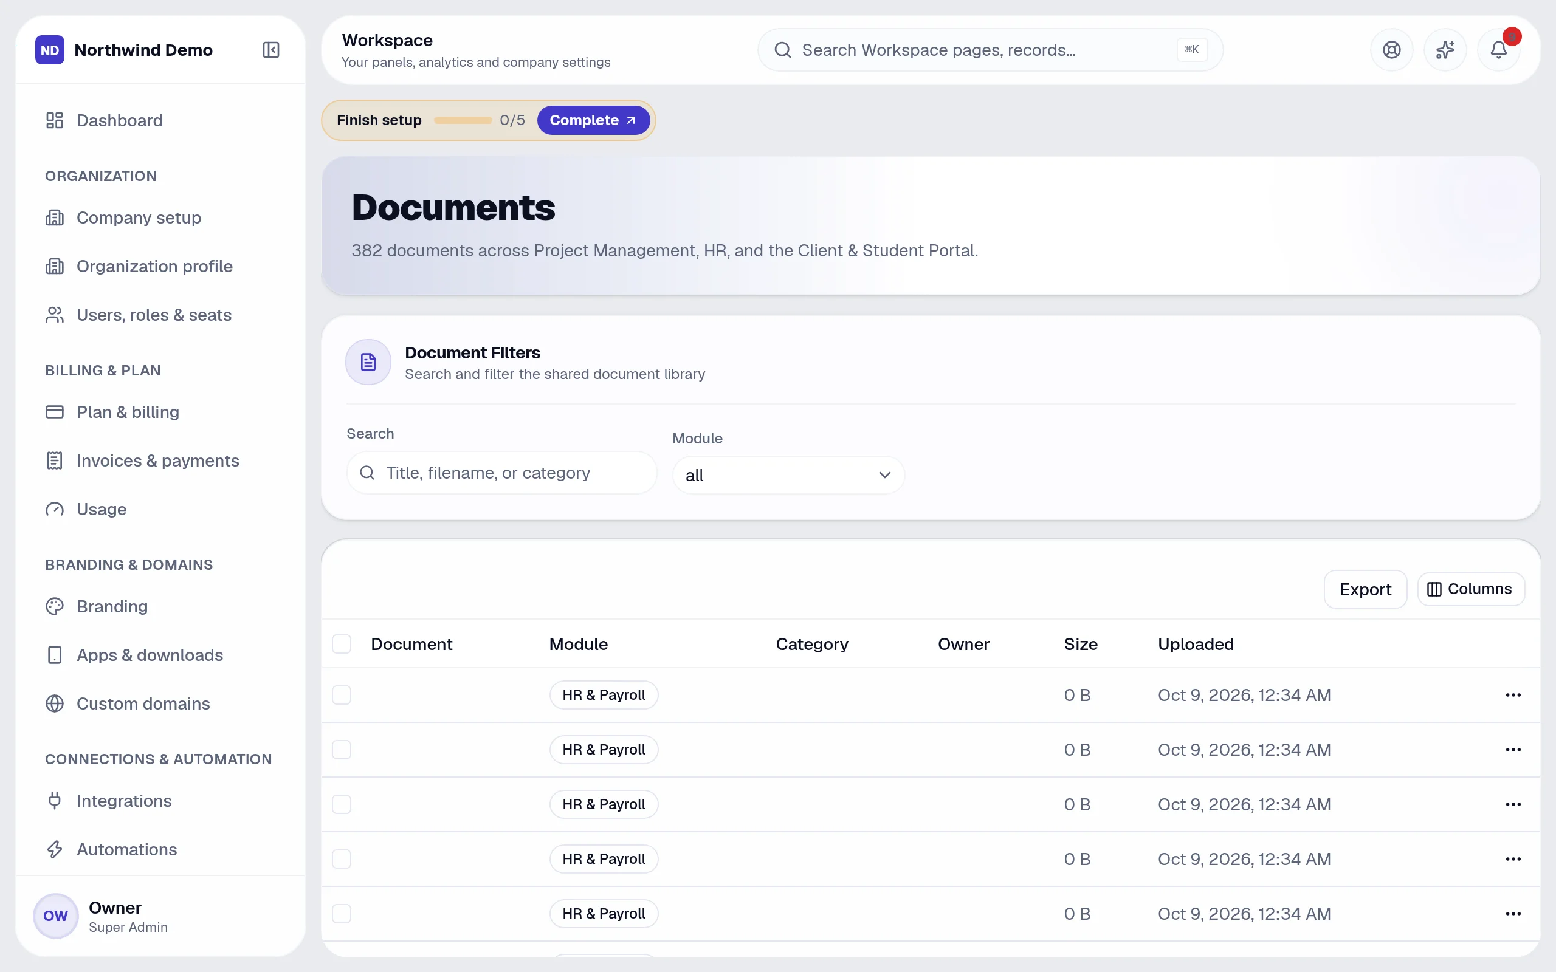Sort by Size column header
1556x972 pixels.
click(1080, 644)
